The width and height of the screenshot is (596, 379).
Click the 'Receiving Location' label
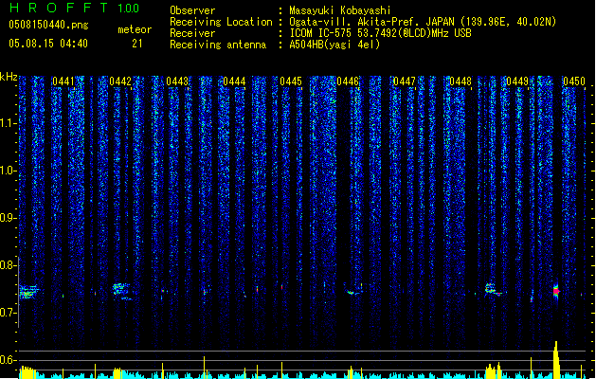pos(221,22)
